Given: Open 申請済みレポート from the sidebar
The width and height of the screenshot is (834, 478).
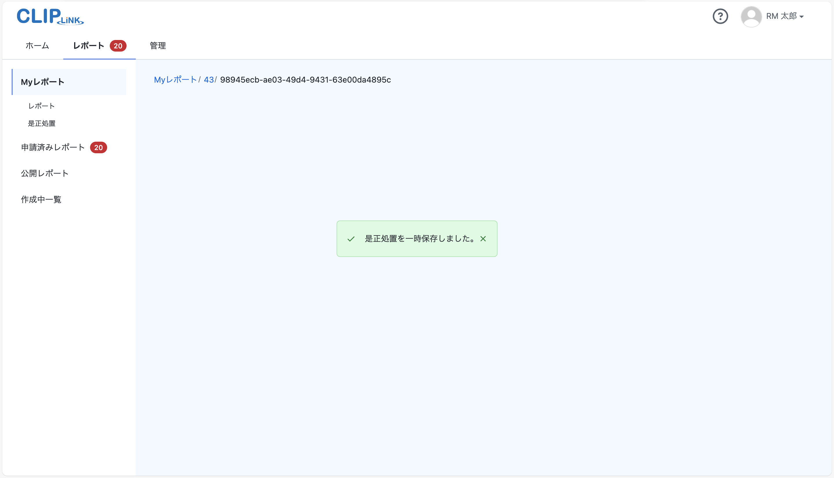Looking at the screenshot, I should [52, 147].
